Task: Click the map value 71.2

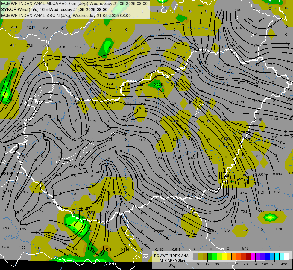Action: click(x=10, y=137)
